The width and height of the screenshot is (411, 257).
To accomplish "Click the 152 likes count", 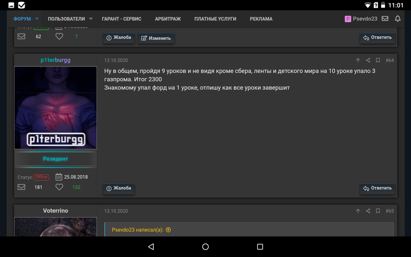I will tap(76, 187).
